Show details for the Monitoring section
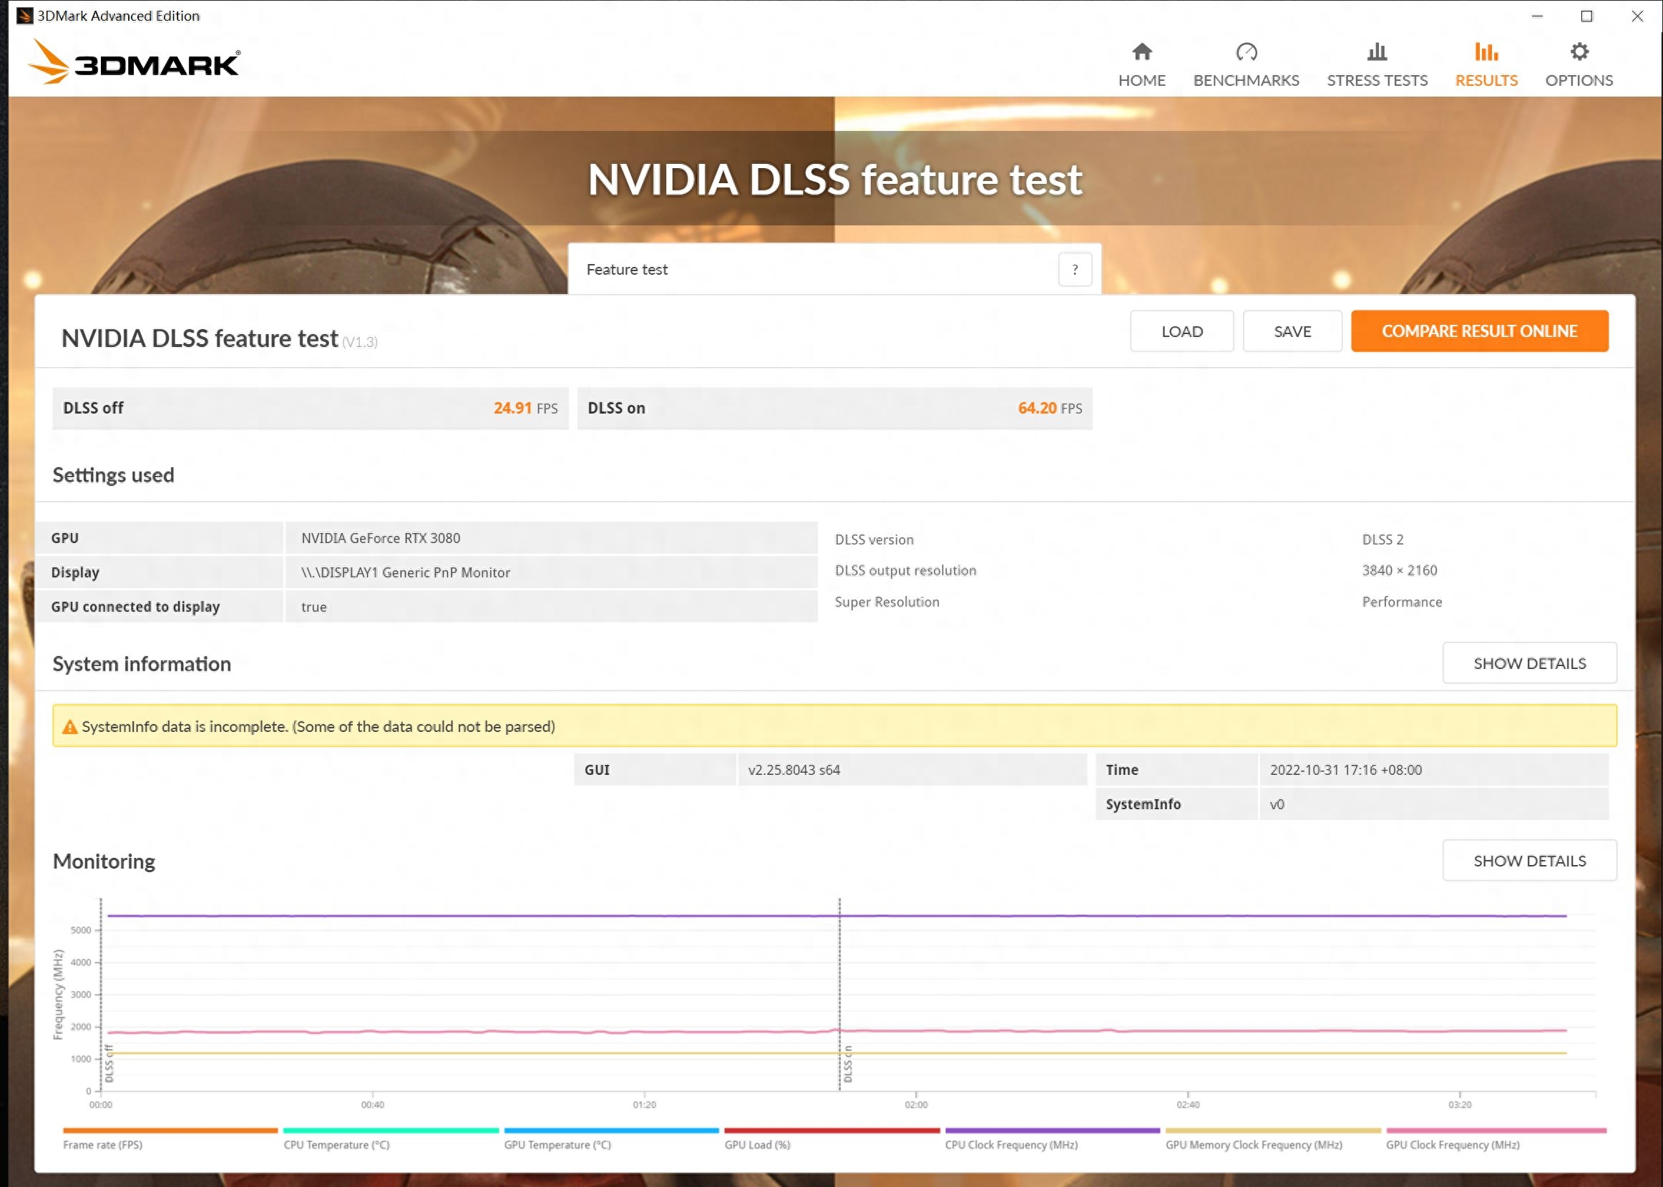 pos(1529,860)
